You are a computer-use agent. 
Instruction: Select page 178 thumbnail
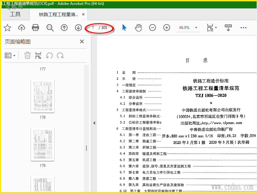point(43,96)
